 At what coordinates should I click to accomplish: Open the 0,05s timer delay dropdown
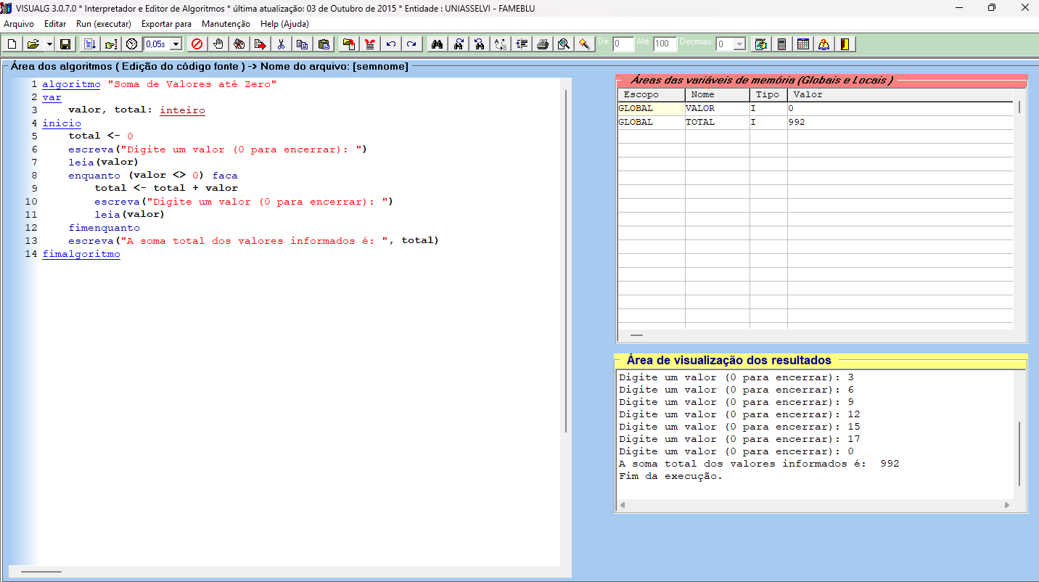pyautogui.click(x=175, y=44)
